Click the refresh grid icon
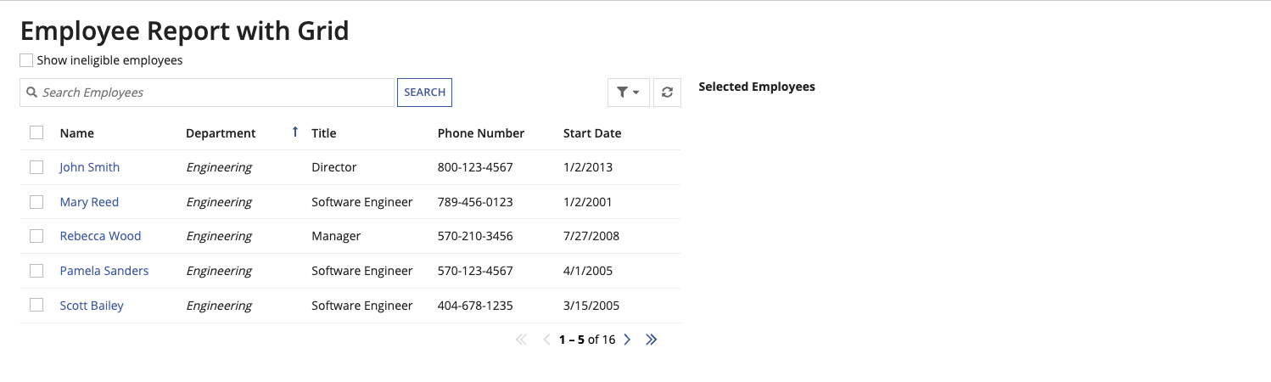The image size is (1271, 382). click(668, 93)
